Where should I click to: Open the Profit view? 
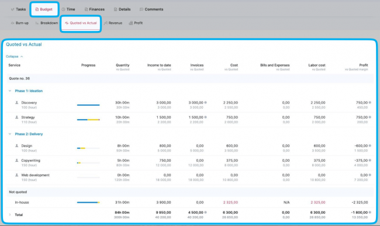coord(136,23)
